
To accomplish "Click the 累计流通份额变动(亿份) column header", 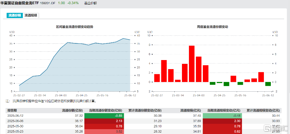I will [145, 110].
